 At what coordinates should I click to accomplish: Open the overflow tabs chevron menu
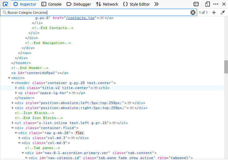click(x=157, y=4)
